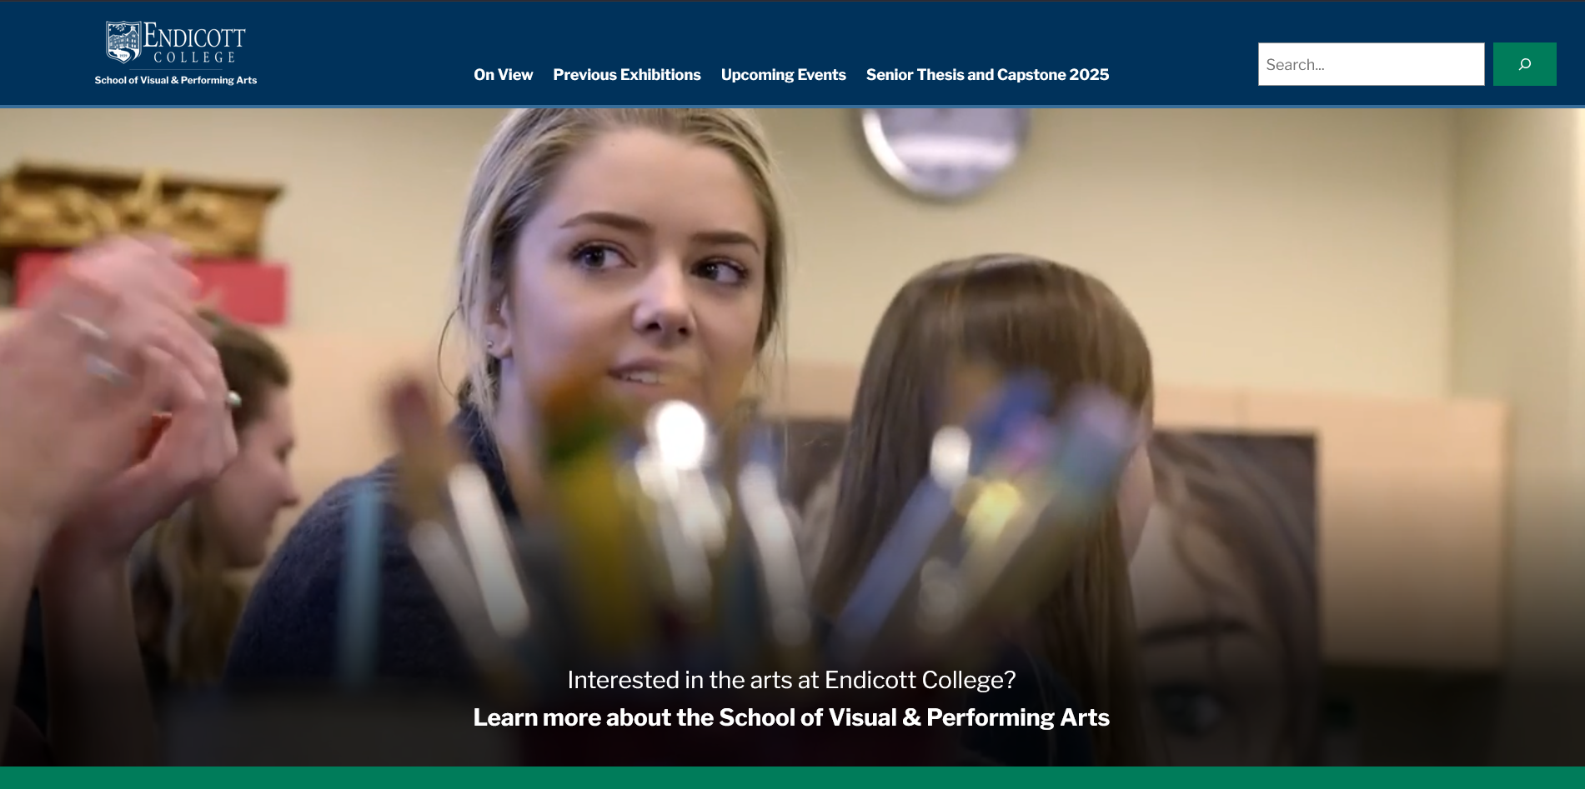This screenshot has height=789, width=1585.
Task: Open the On View menu item
Action: [x=504, y=75]
